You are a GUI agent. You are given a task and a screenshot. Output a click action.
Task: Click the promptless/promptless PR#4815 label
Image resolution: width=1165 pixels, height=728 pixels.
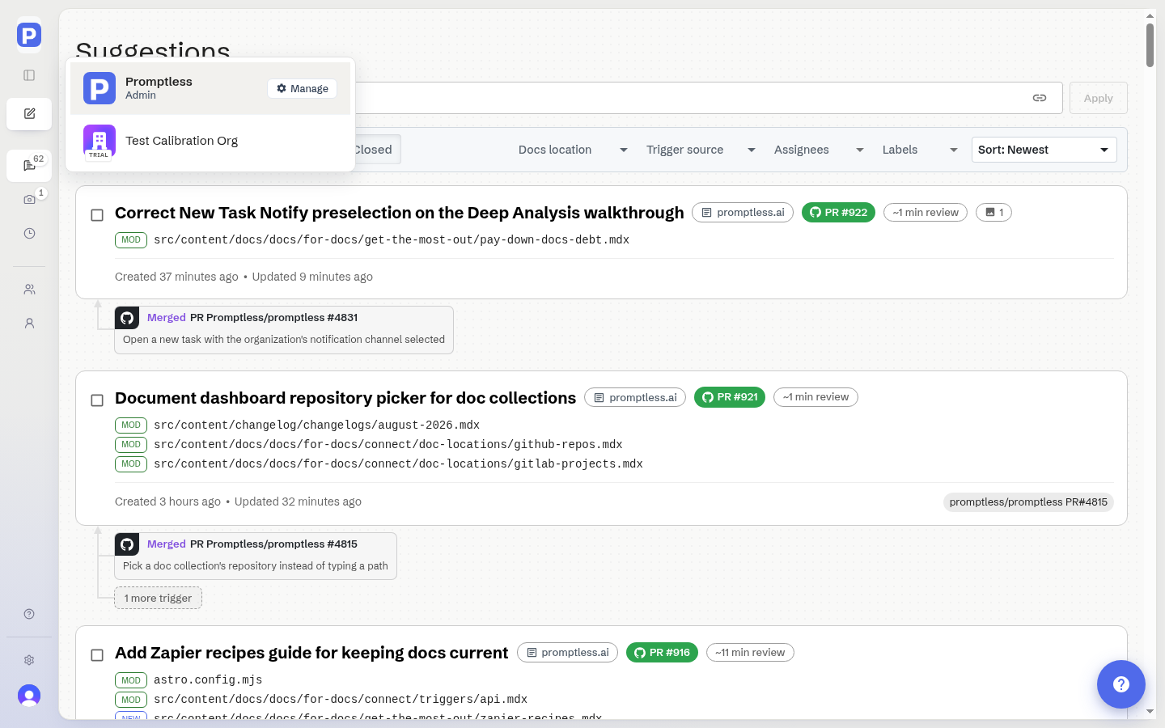1028,502
